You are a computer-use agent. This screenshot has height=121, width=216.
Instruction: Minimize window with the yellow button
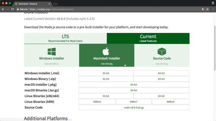(x=6, y=3)
